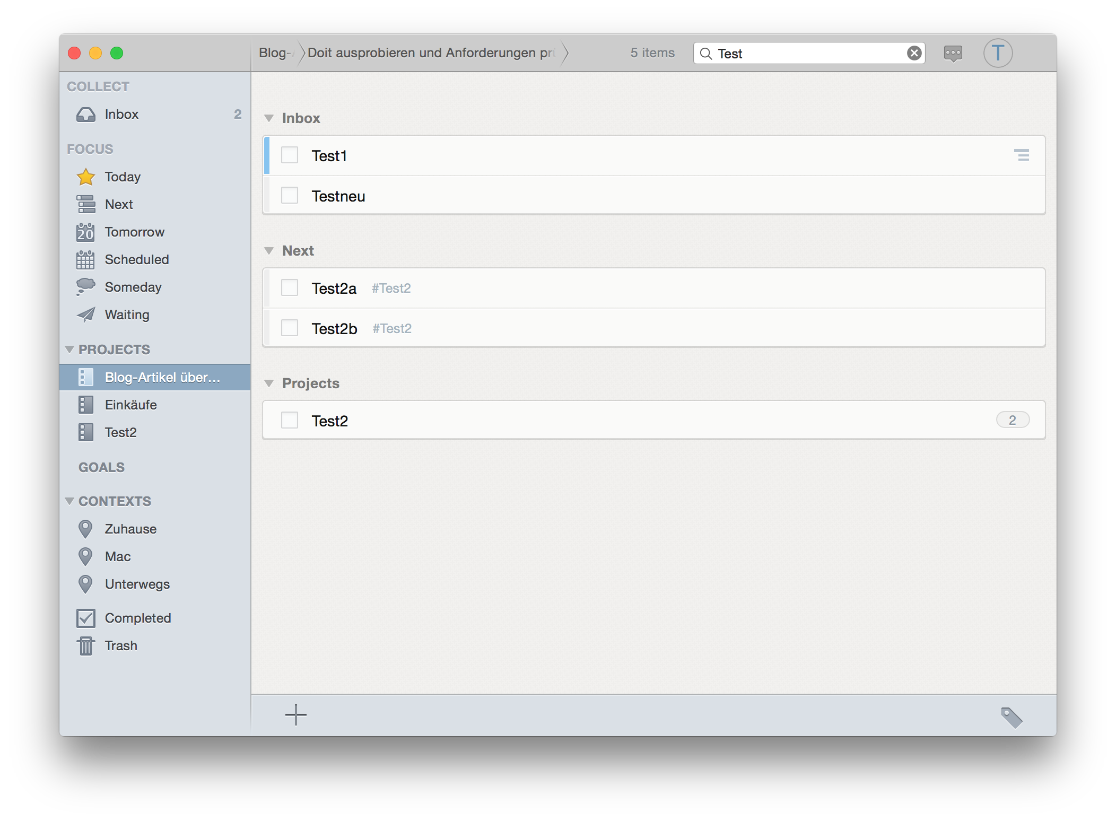Open the Trash bin icon
This screenshot has width=1116, height=821.
coord(85,645)
